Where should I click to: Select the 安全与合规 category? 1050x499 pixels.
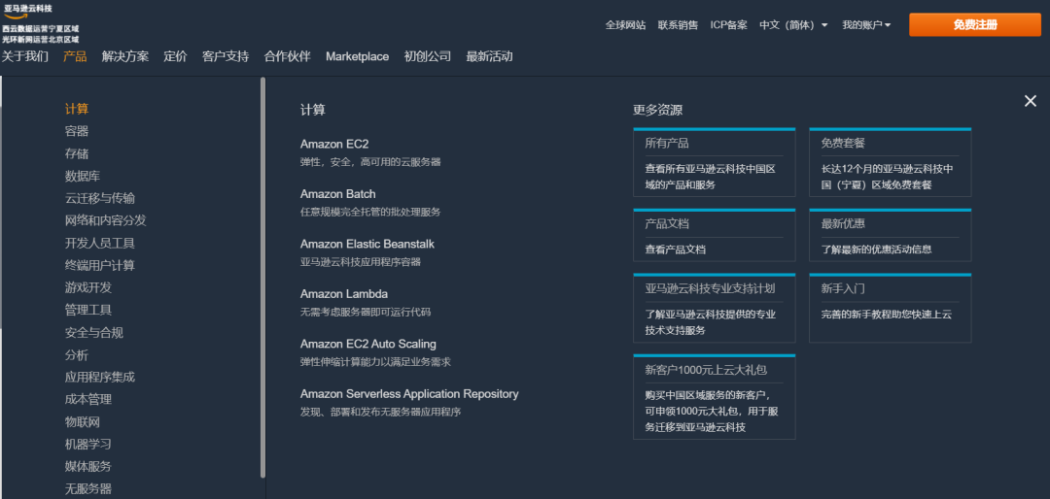[x=93, y=332]
